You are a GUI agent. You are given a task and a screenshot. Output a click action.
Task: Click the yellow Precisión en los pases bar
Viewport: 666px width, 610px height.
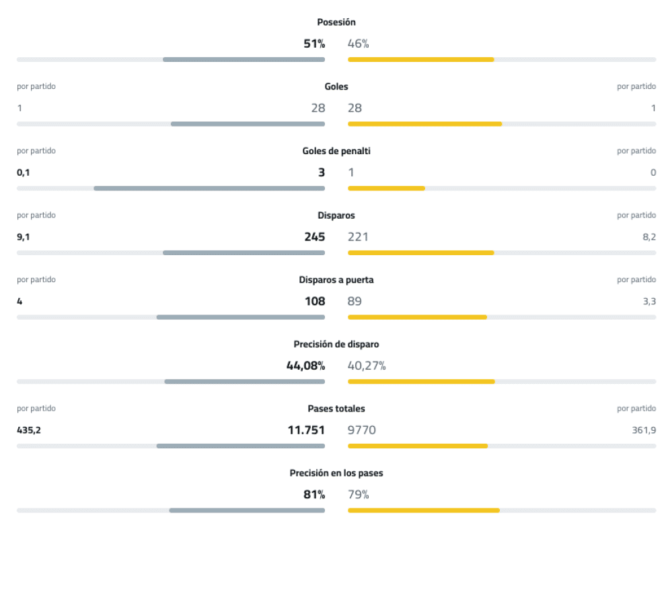coord(423,510)
